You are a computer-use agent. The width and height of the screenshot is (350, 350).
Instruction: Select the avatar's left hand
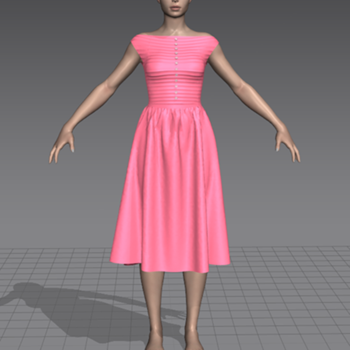pyautogui.click(x=286, y=140)
